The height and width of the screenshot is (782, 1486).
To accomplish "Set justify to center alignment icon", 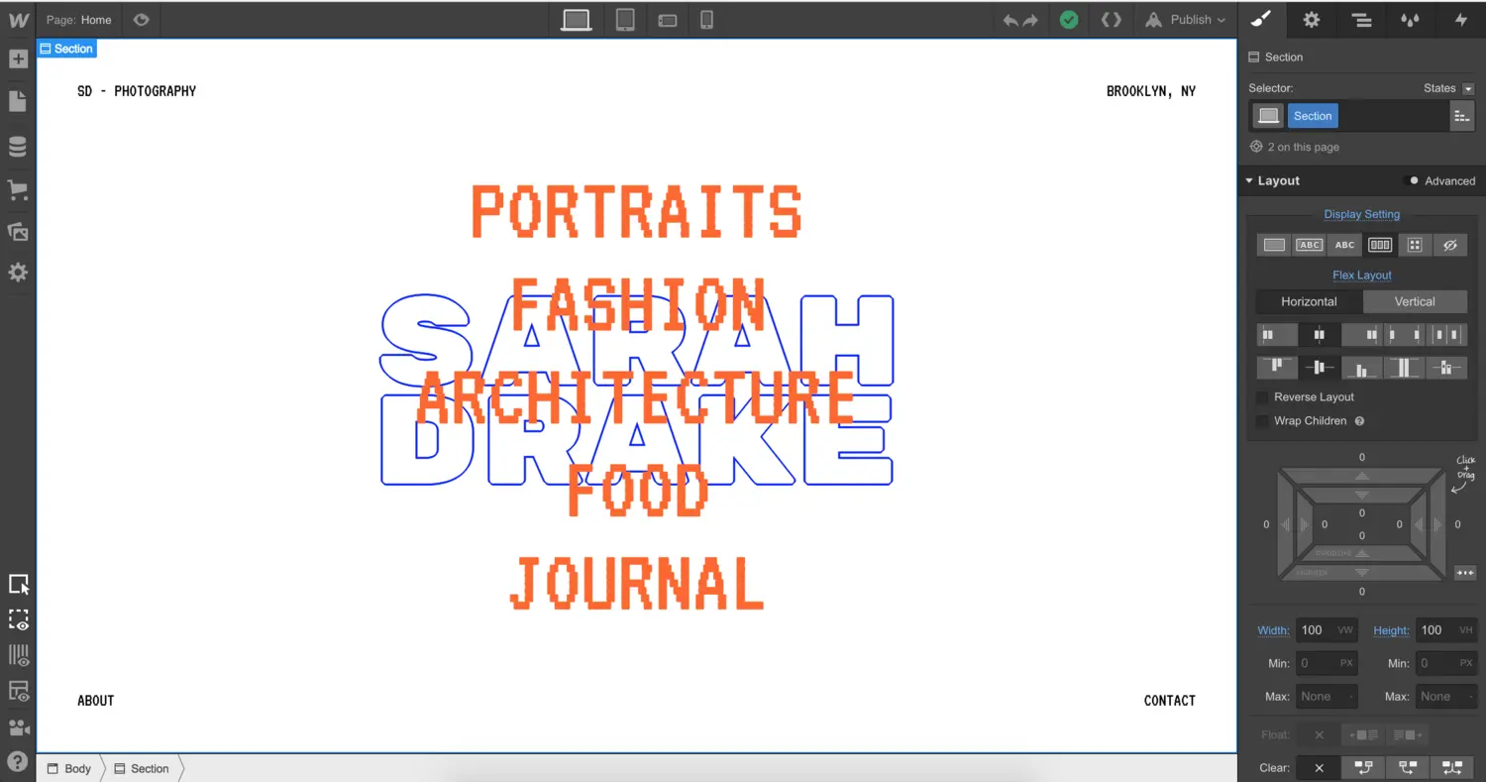I will (1319, 335).
